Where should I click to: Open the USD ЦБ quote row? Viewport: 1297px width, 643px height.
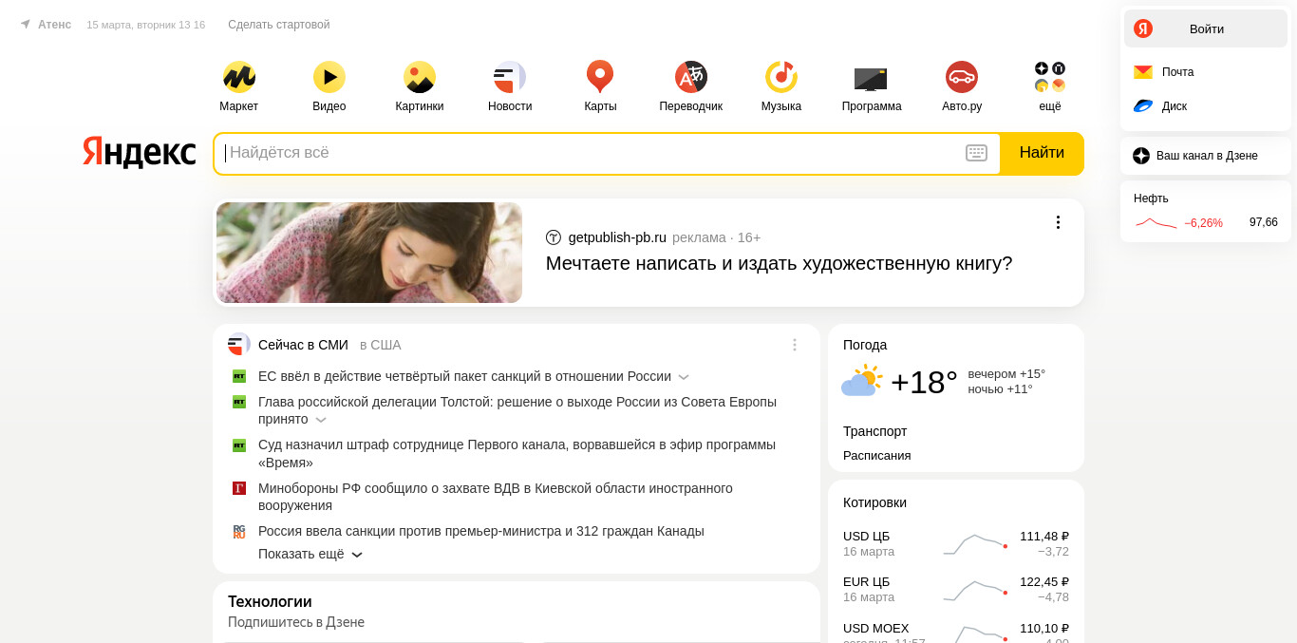[x=956, y=543]
